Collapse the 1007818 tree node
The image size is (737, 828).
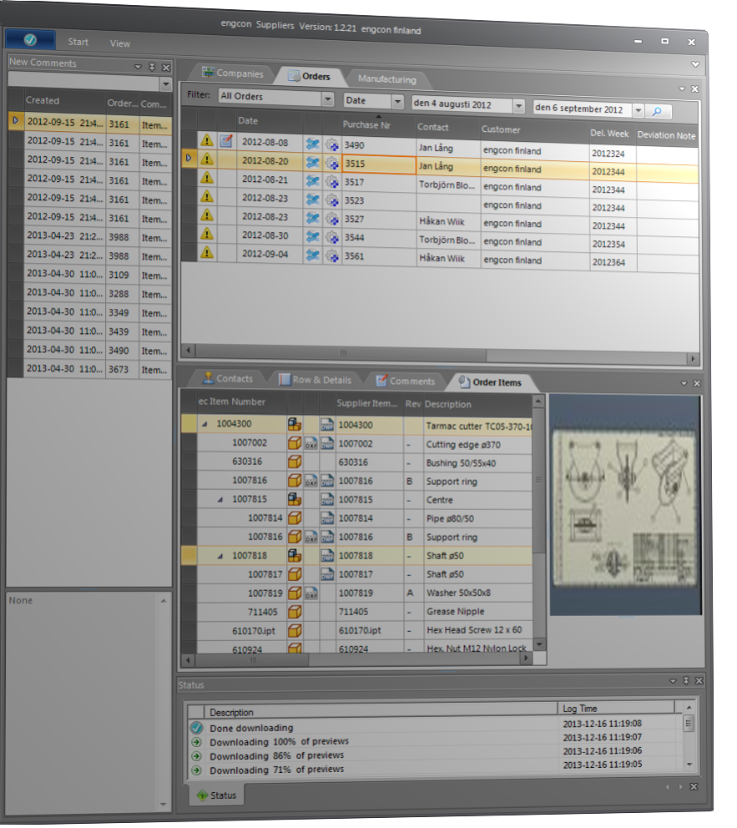click(220, 556)
